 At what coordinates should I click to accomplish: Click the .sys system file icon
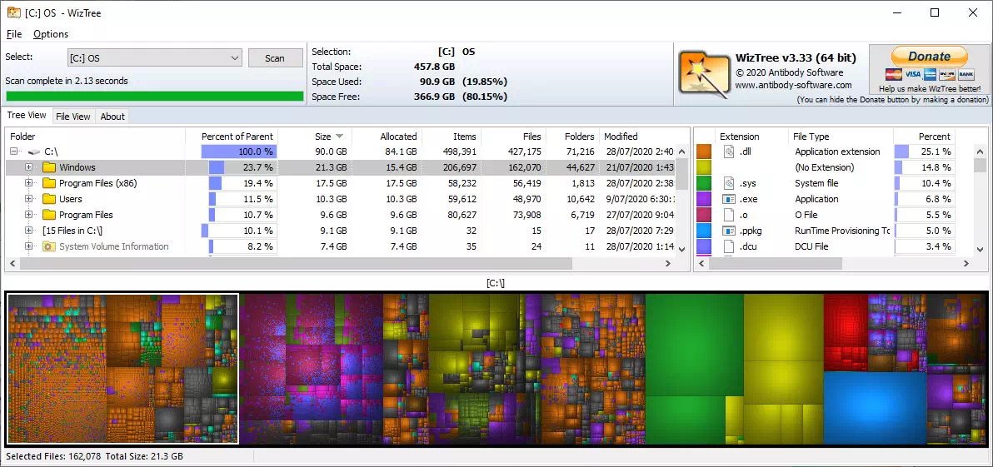click(728, 183)
